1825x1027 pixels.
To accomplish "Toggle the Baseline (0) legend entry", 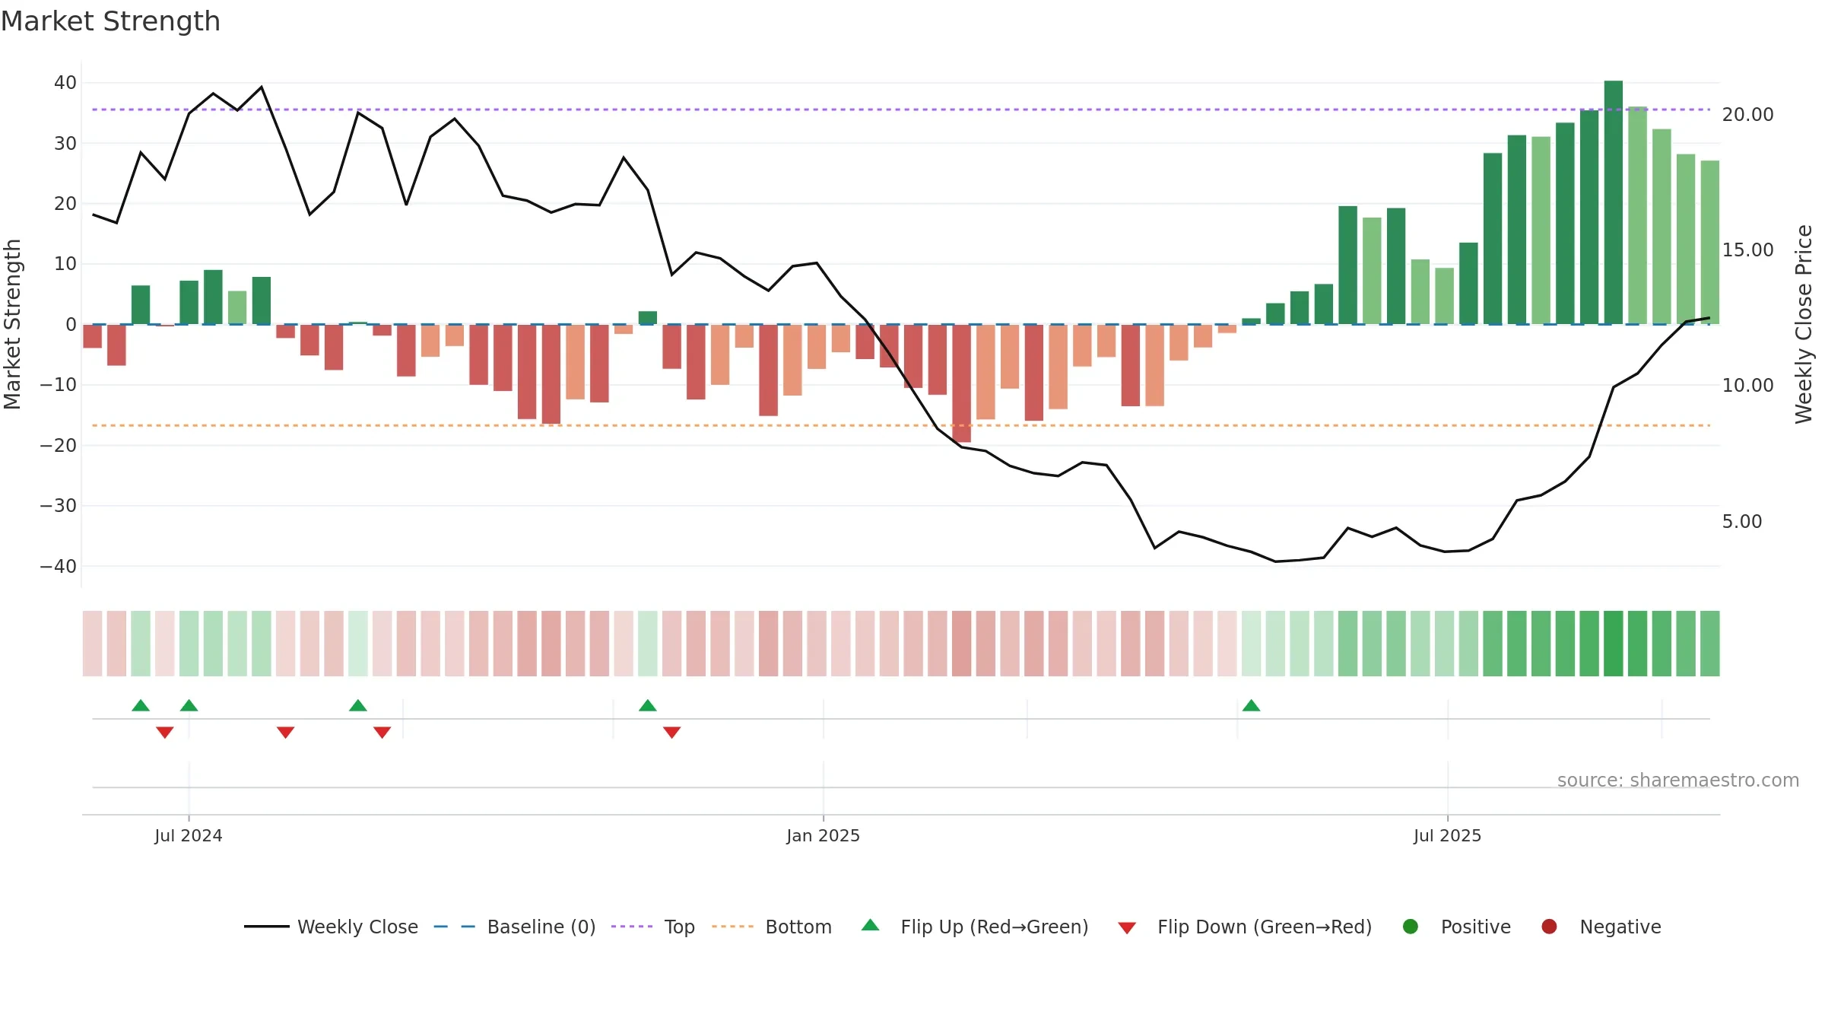I will click(x=515, y=927).
